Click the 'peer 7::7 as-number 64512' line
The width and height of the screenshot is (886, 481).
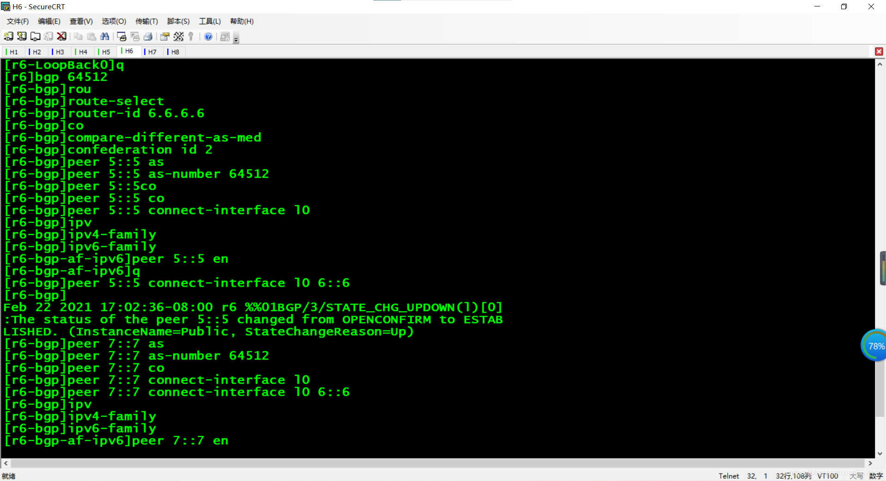[137, 356]
